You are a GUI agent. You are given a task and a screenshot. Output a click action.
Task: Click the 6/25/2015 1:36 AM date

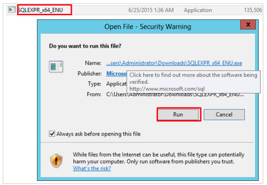[151, 10]
